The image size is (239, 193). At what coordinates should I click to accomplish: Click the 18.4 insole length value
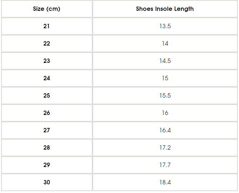coord(165,182)
